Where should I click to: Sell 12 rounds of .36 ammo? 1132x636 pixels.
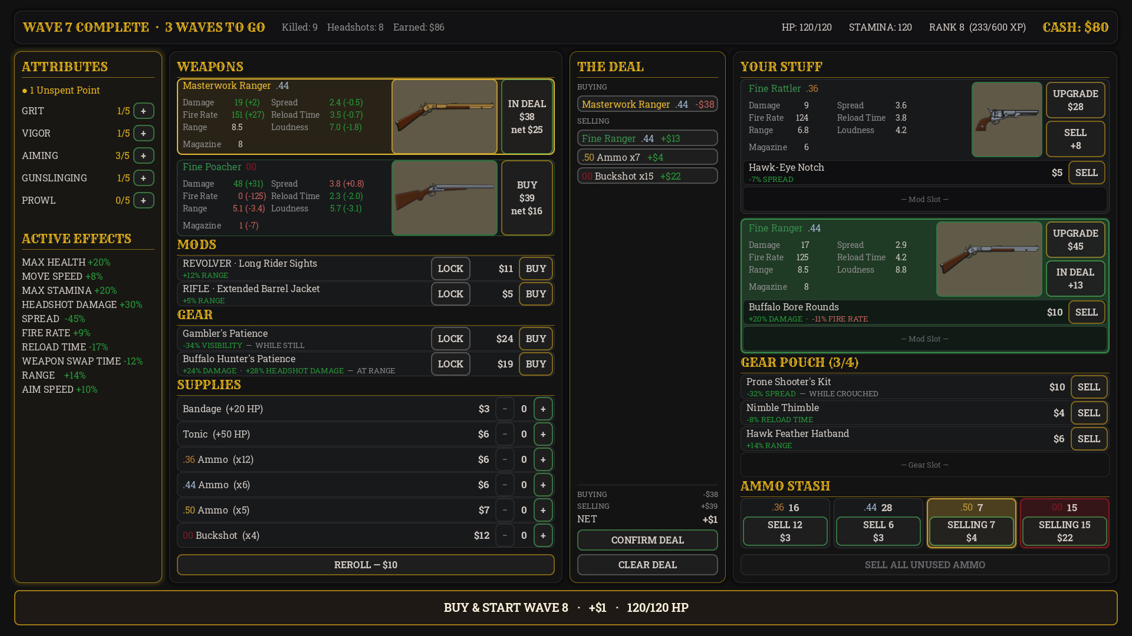tap(785, 531)
